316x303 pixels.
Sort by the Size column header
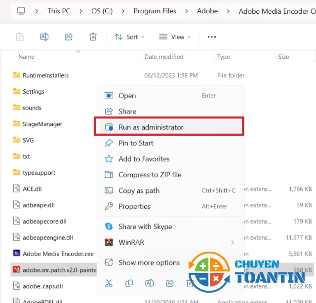point(283,57)
